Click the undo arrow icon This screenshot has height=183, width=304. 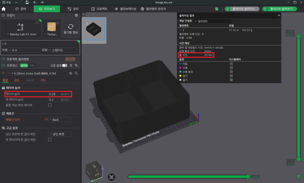click(35, 2)
